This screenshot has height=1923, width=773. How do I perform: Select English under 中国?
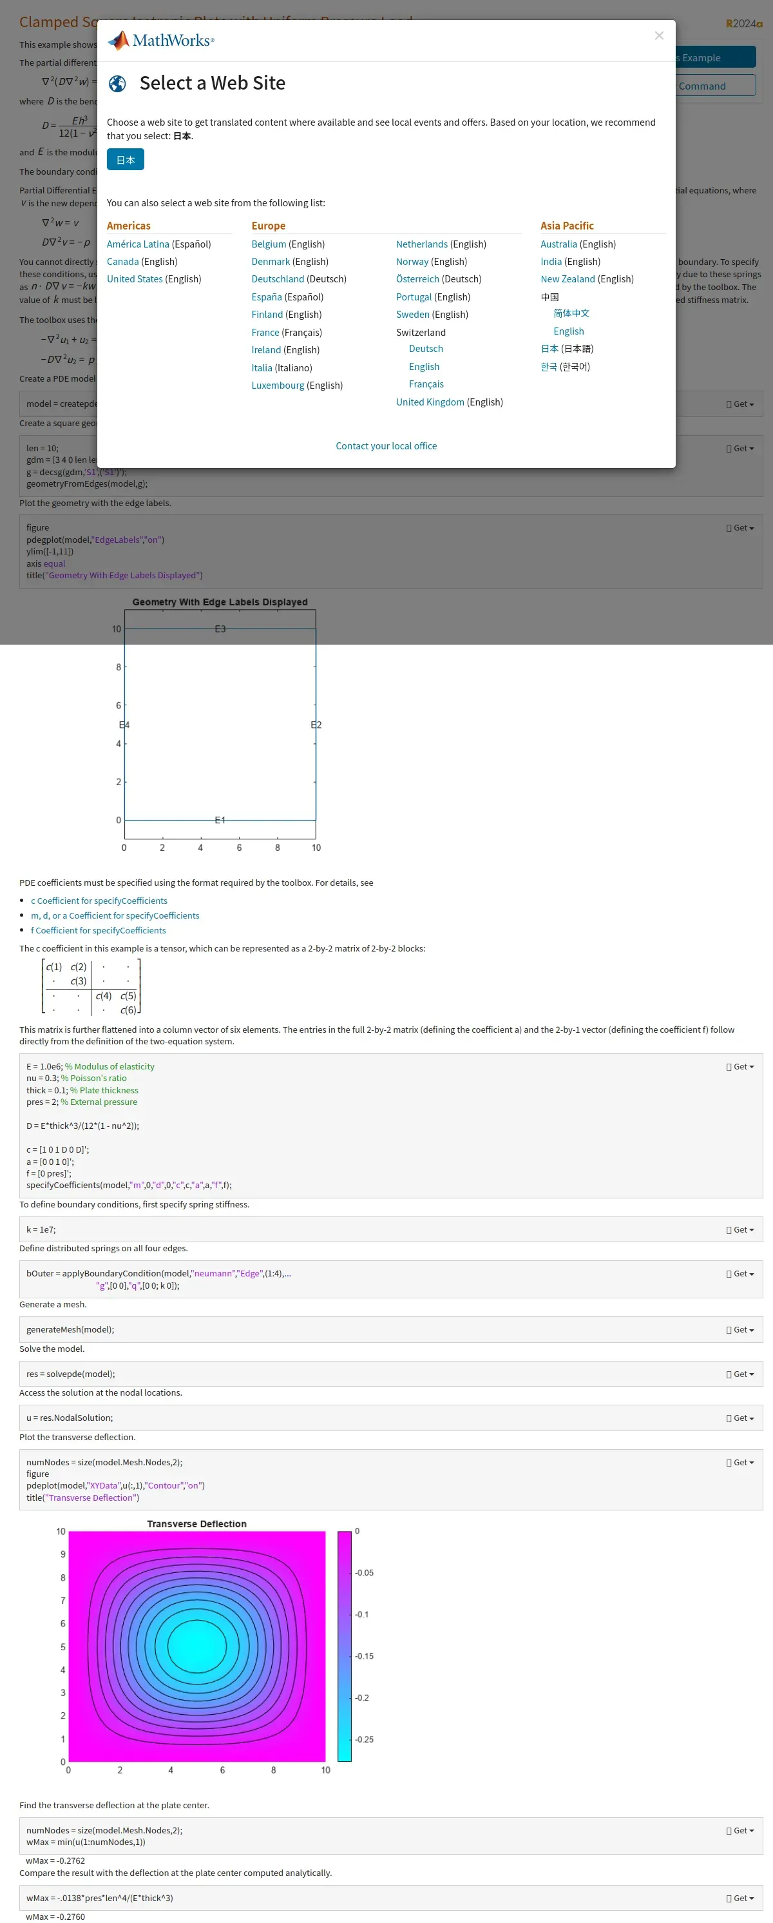tap(569, 331)
